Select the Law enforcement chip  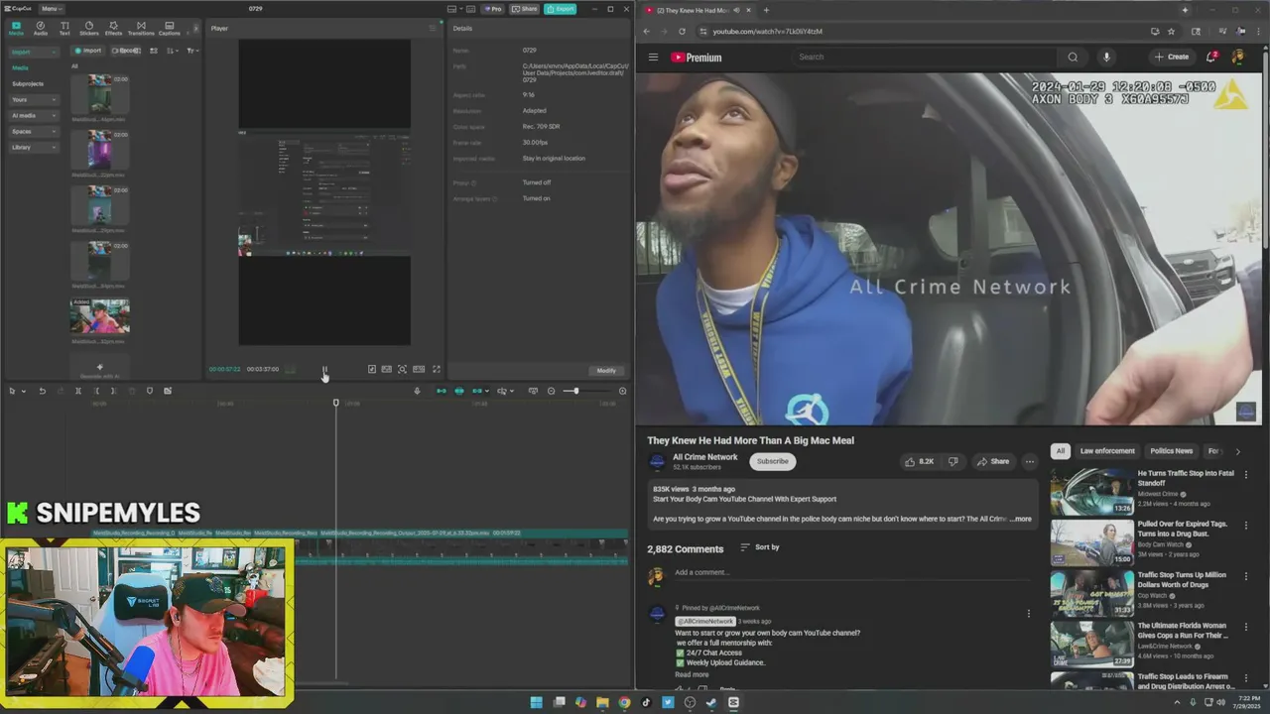click(x=1106, y=451)
